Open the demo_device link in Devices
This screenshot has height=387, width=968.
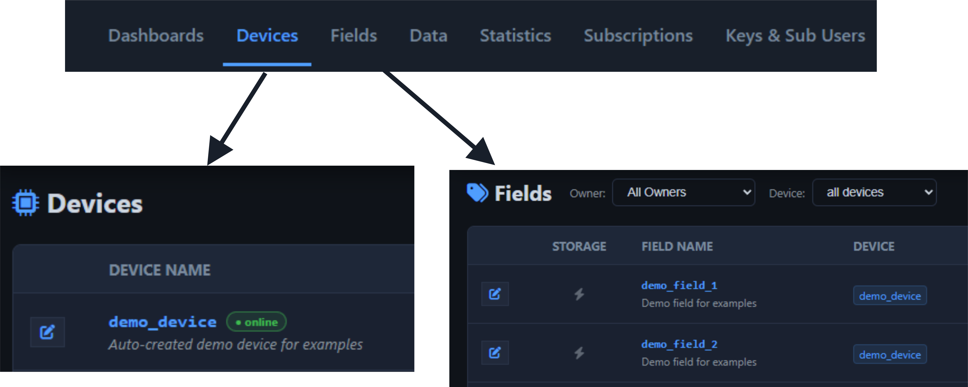162,322
